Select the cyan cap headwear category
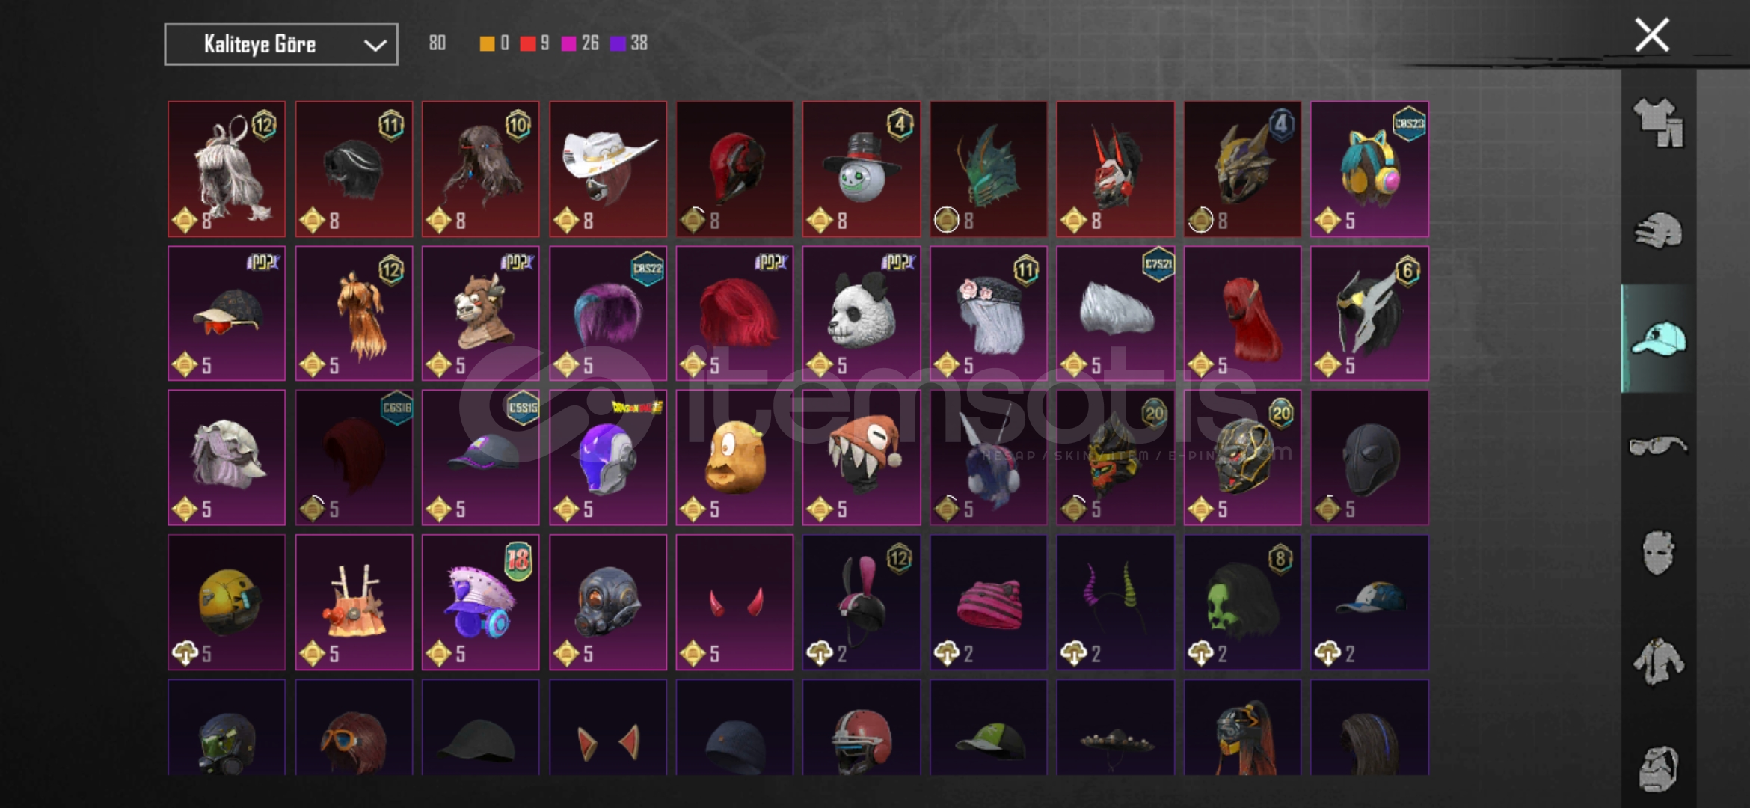 click(x=1658, y=339)
